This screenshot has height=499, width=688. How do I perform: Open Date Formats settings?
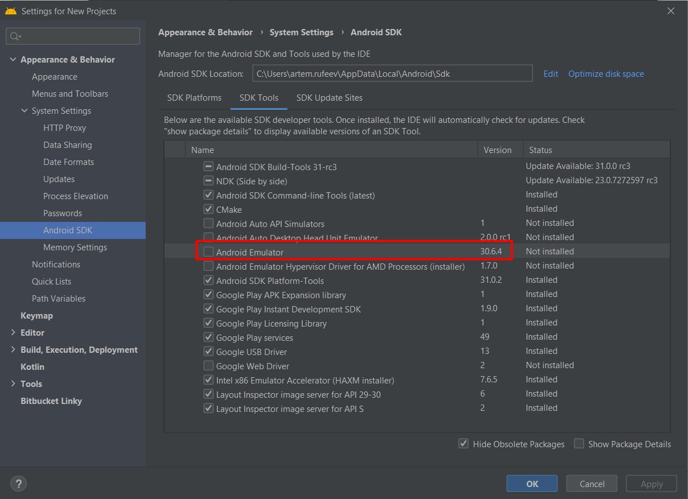click(x=69, y=162)
